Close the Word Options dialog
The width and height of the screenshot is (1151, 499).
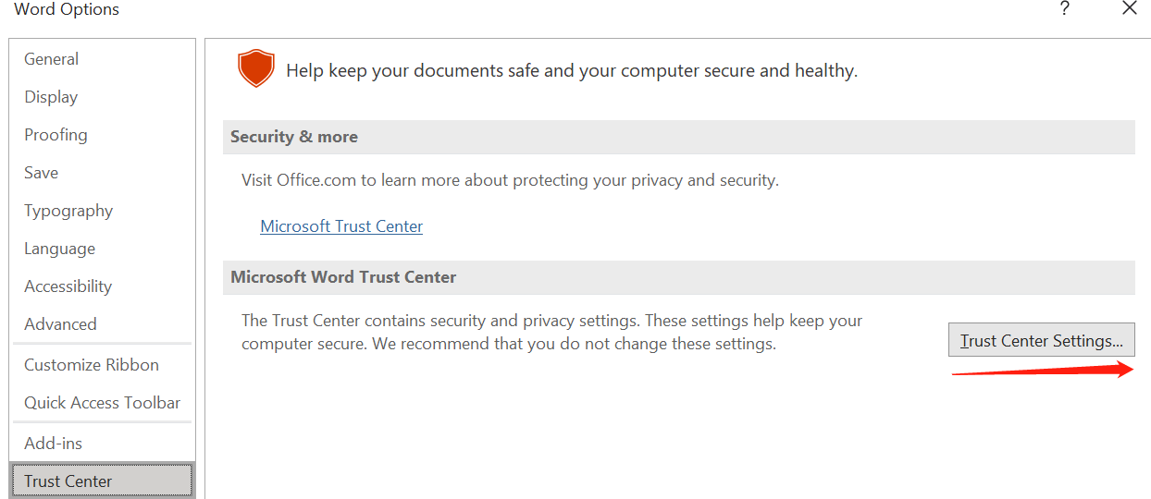[1129, 9]
